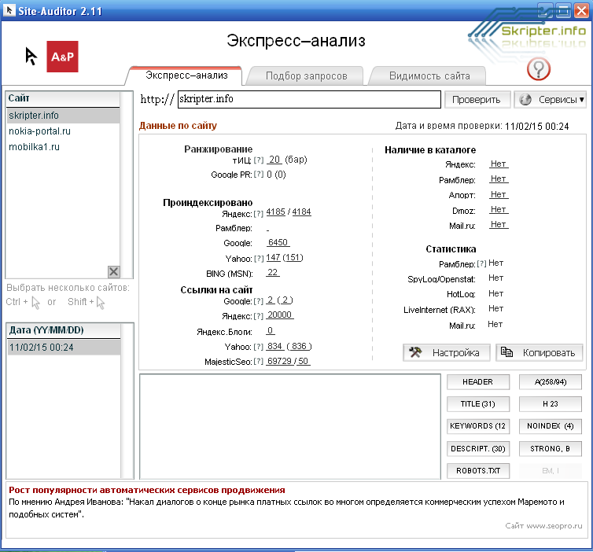Screen dimensions: 593x552
Task: Open тИЦ value 20 link
Action: pyautogui.click(x=274, y=160)
